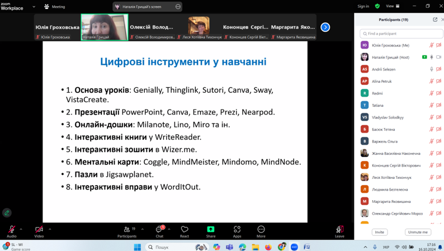444x251 pixels.
Task: Open the Chat panel
Action: coord(159,230)
